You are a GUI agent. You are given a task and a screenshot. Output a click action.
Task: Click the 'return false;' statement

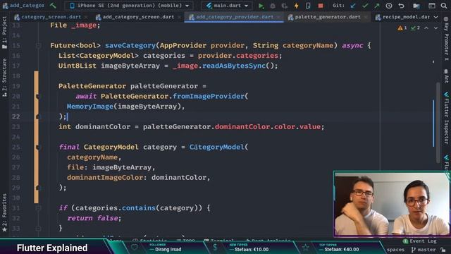tap(94, 218)
